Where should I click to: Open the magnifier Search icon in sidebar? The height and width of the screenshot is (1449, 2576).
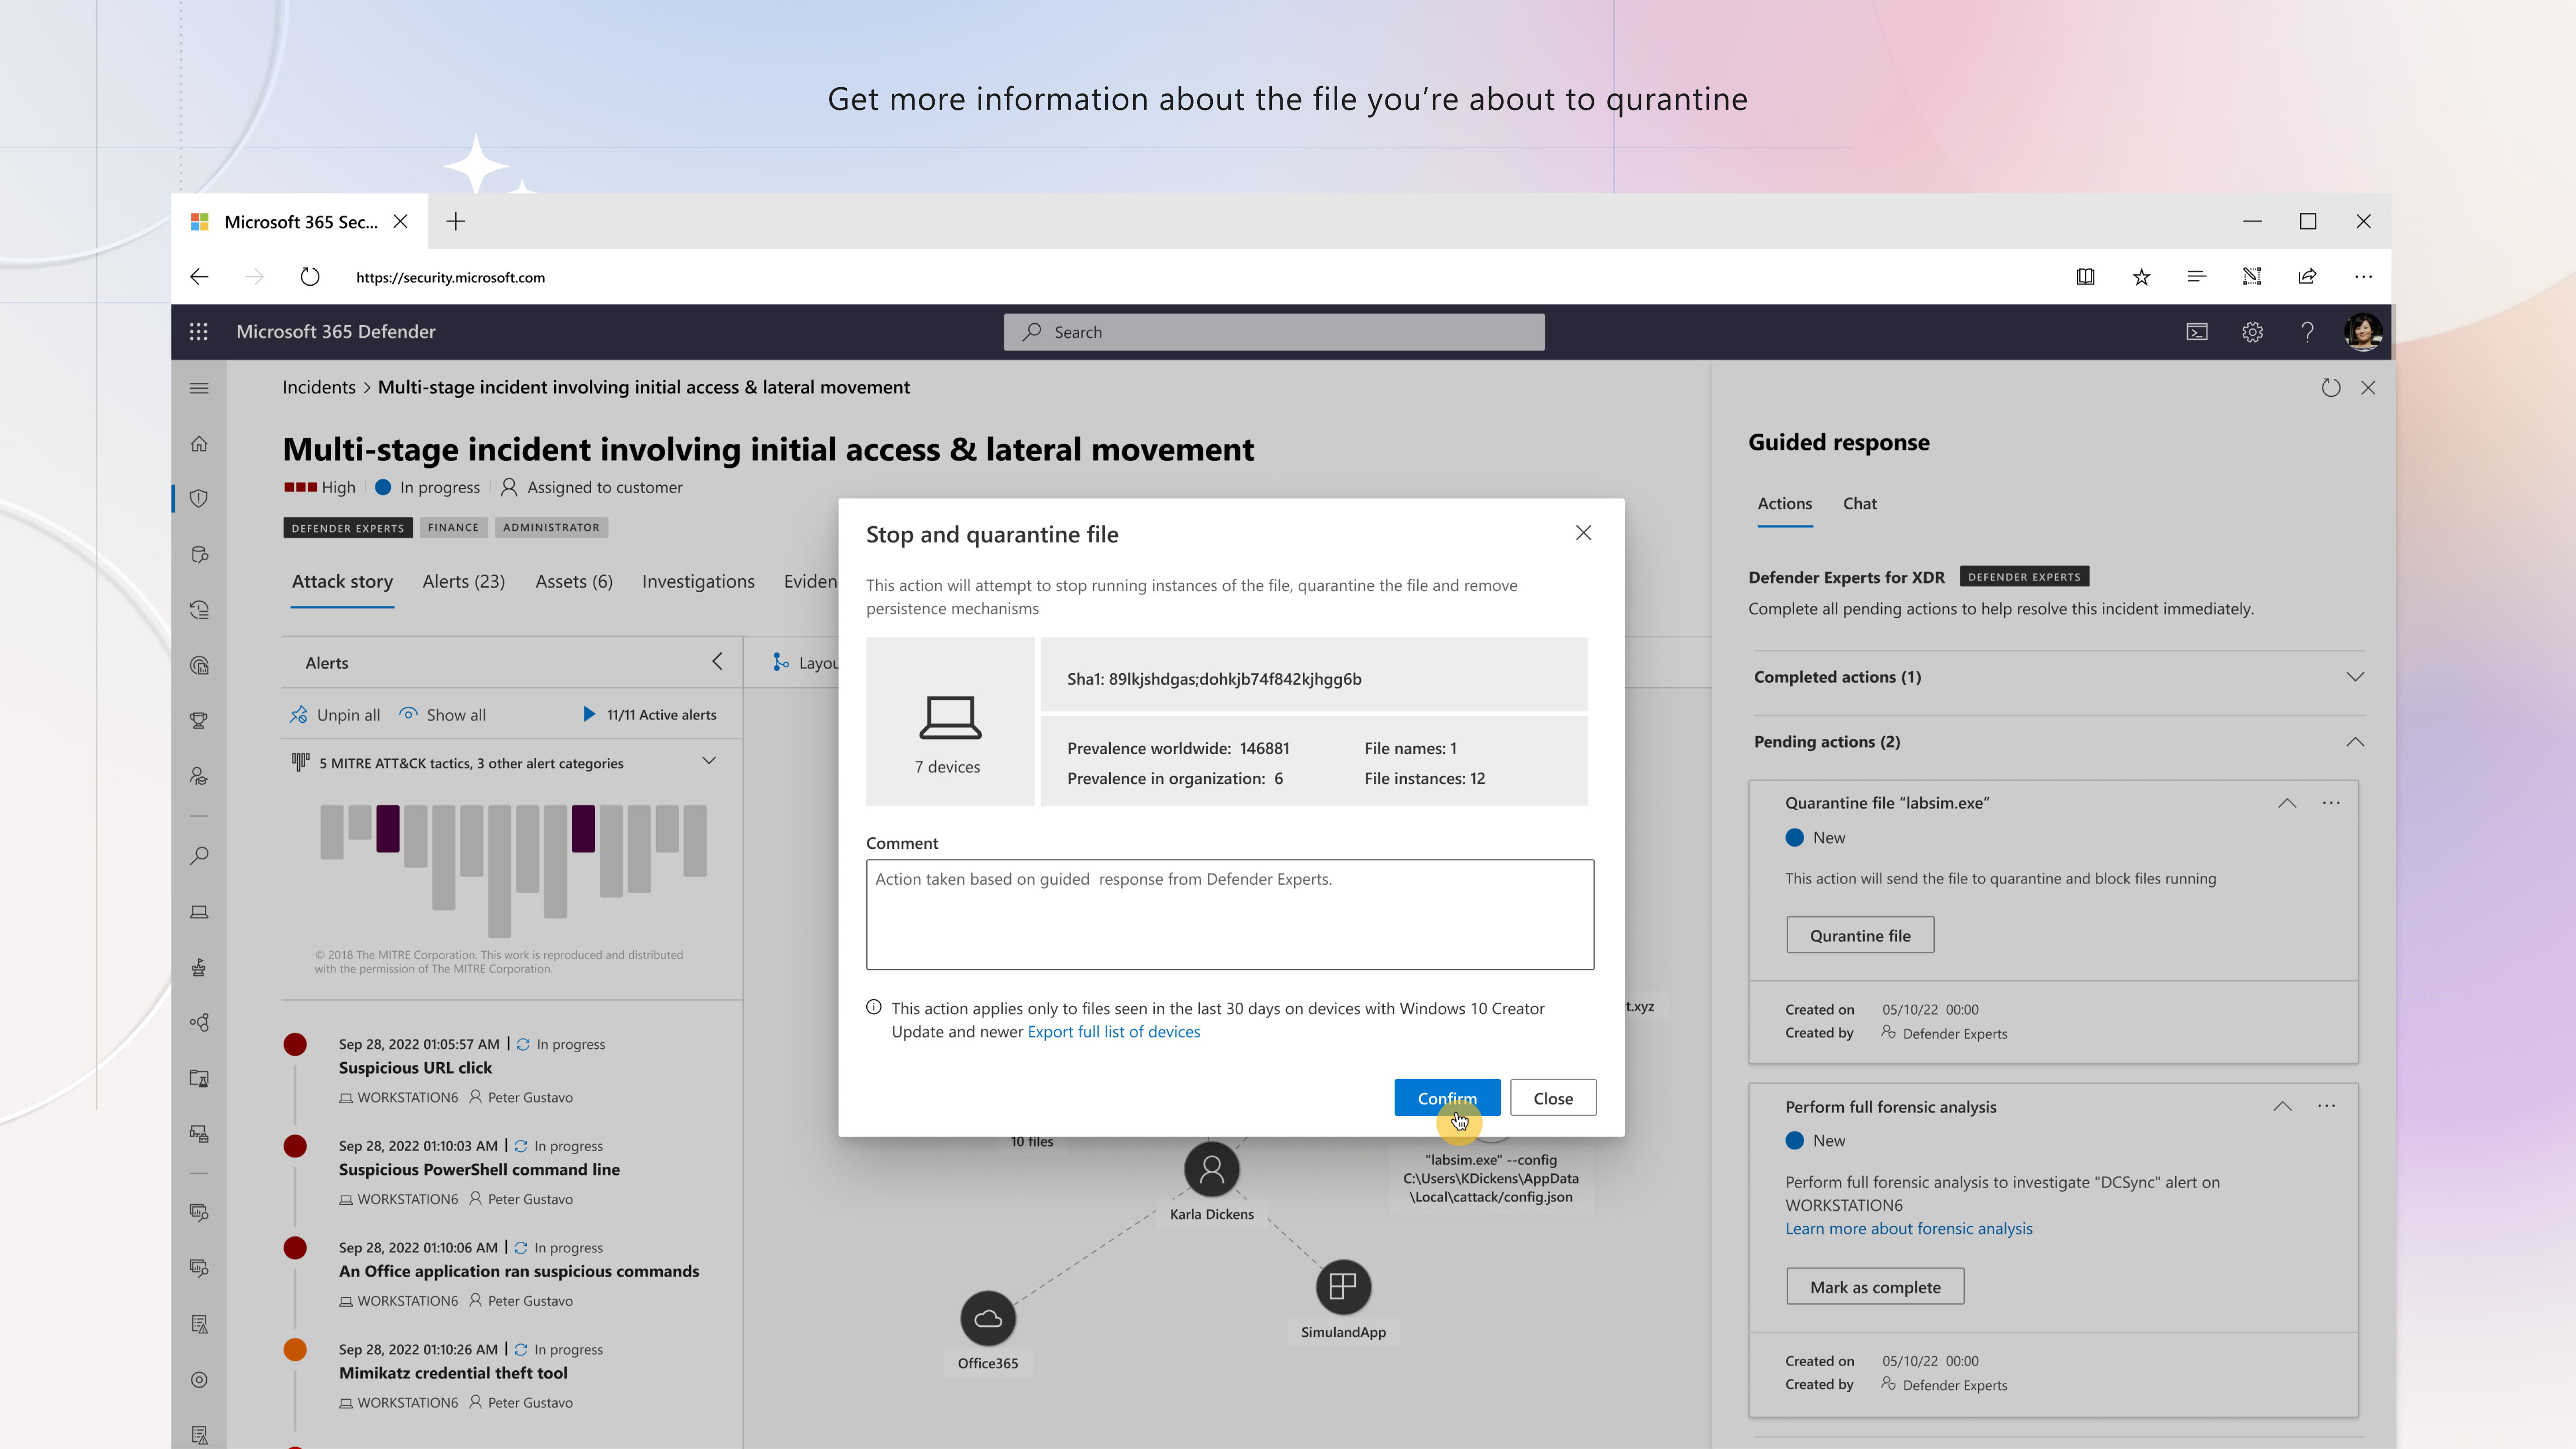click(199, 856)
